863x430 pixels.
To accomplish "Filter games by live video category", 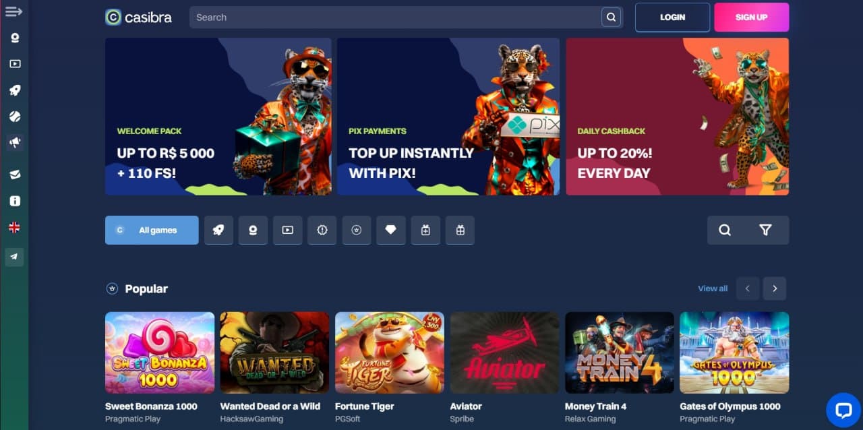I will pos(288,230).
